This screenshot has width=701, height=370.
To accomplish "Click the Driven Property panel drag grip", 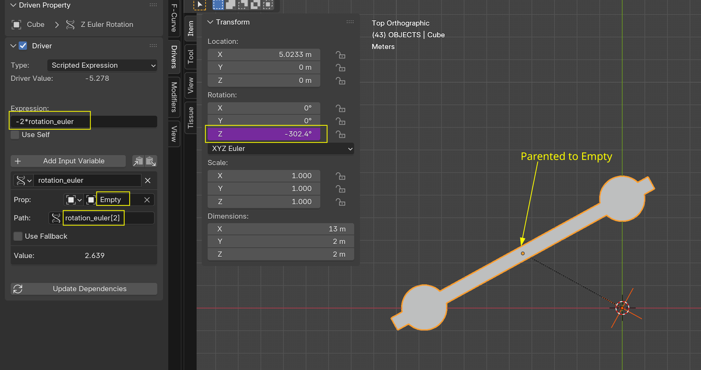I will click(x=153, y=5).
